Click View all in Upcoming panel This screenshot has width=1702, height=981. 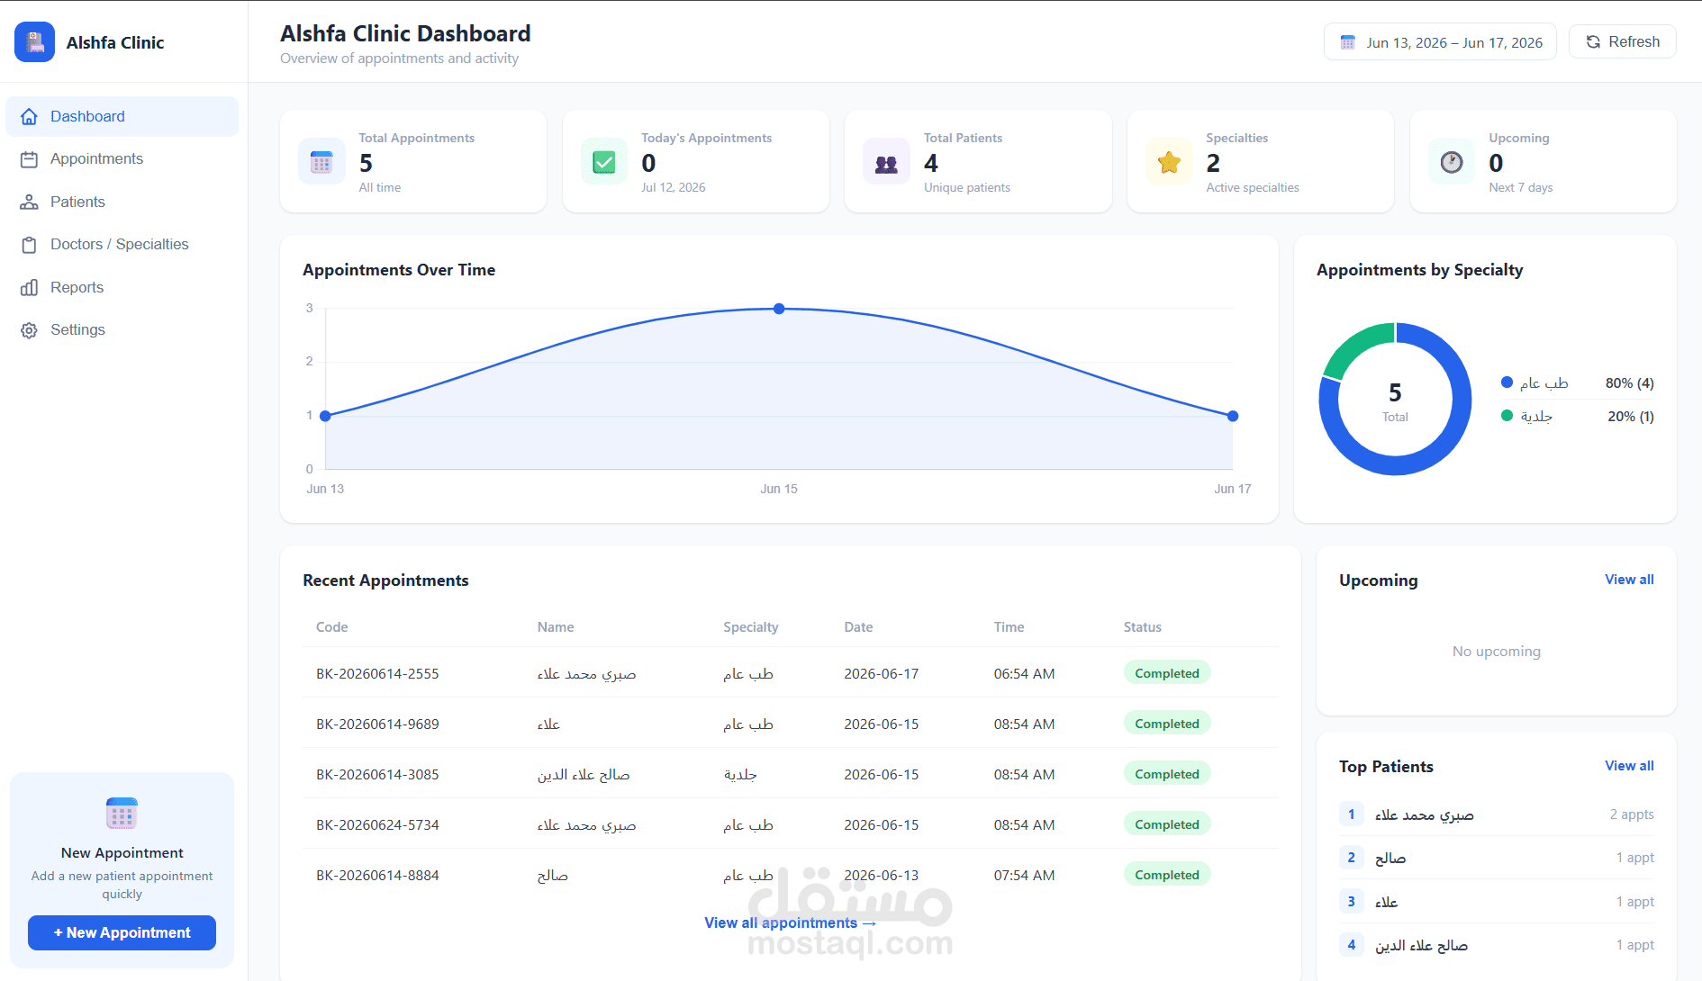coord(1629,580)
